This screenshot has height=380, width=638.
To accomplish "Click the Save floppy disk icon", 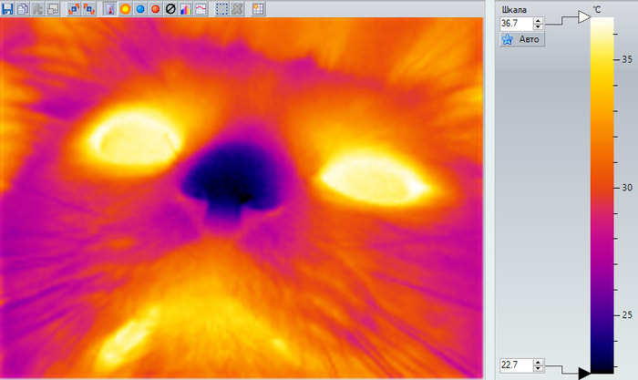I will click(x=7, y=9).
